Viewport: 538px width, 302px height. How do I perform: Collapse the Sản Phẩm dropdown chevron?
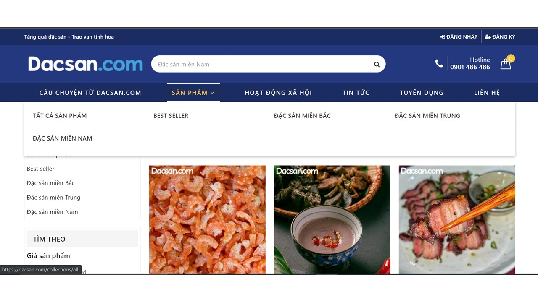tap(212, 93)
